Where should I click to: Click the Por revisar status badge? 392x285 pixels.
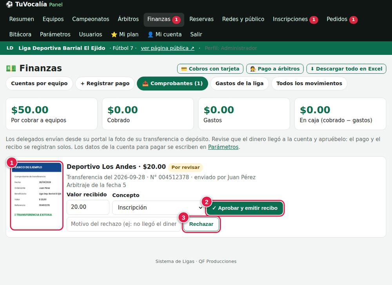(185, 167)
